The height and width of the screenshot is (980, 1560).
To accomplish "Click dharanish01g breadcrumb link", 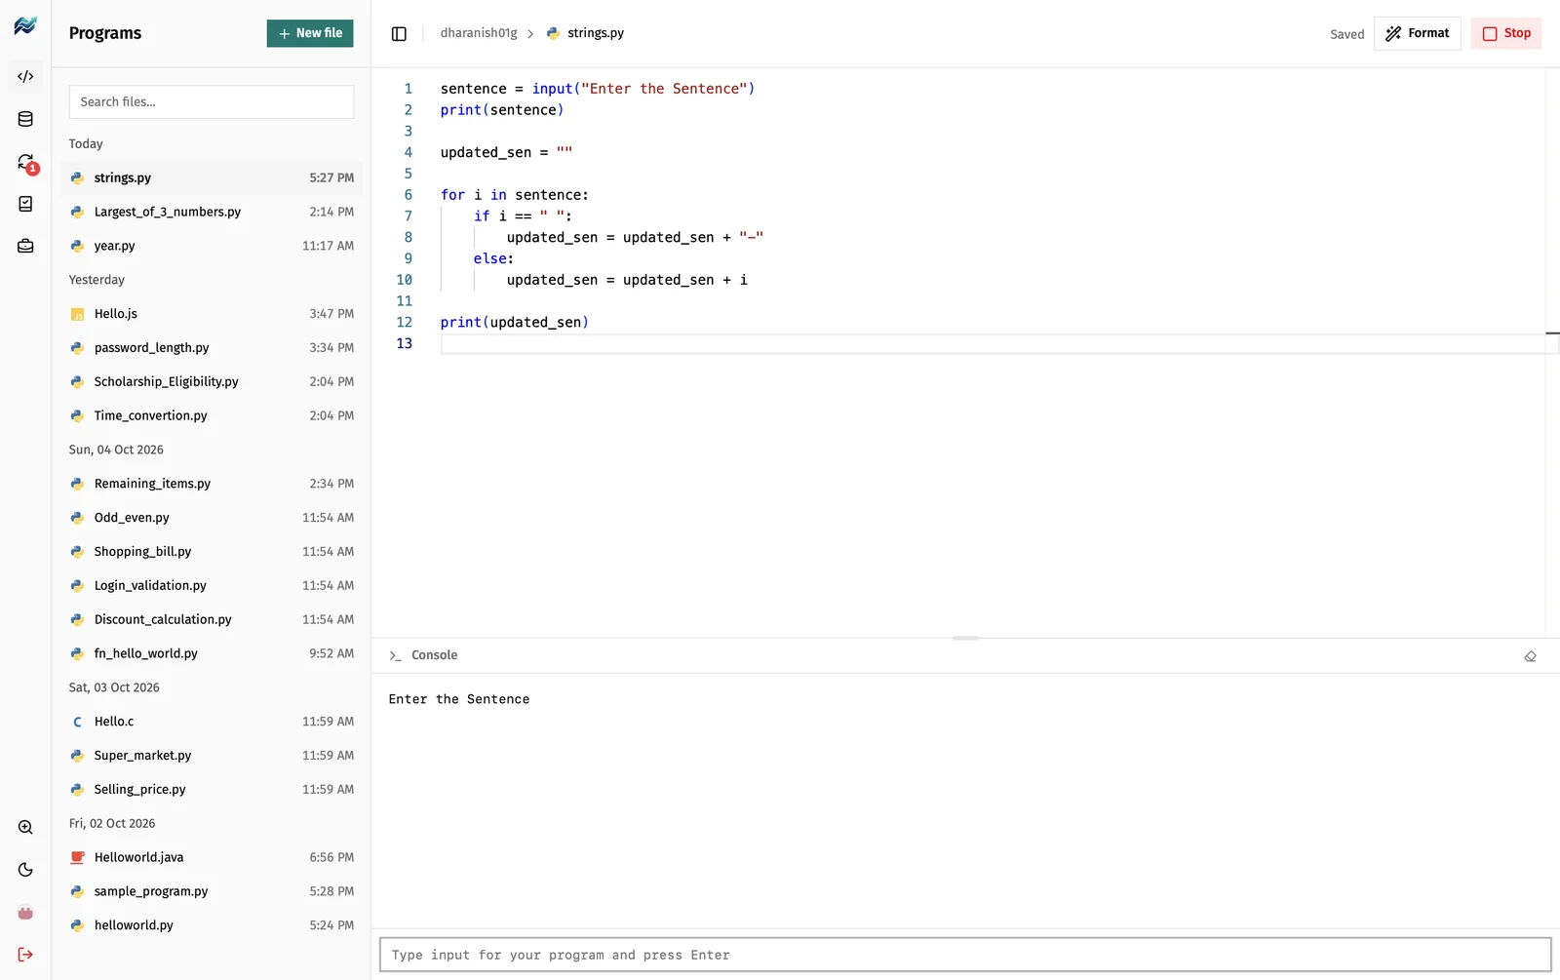I will click(x=479, y=33).
